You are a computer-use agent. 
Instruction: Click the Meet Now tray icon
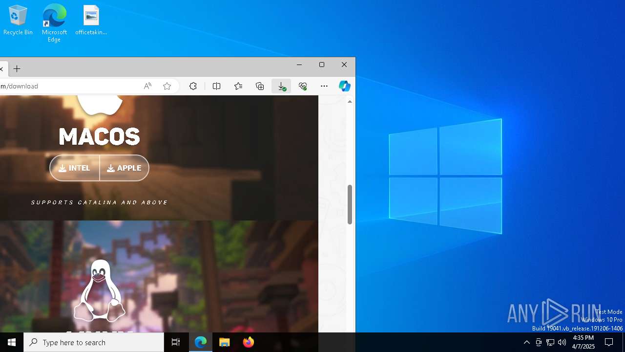point(539,342)
